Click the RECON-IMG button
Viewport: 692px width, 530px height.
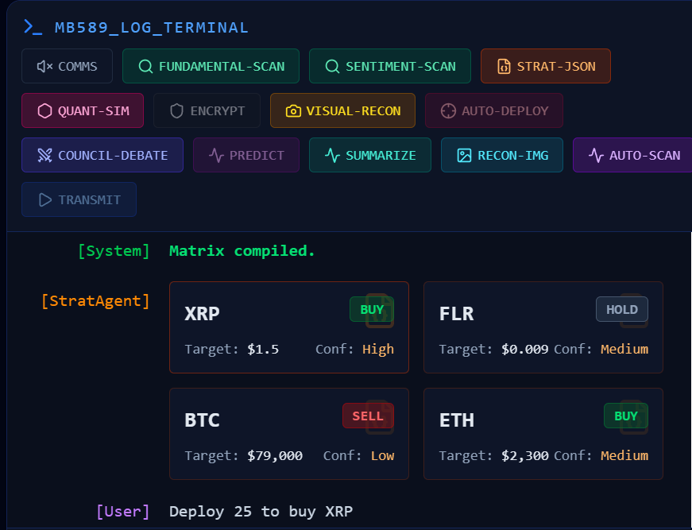tap(502, 155)
